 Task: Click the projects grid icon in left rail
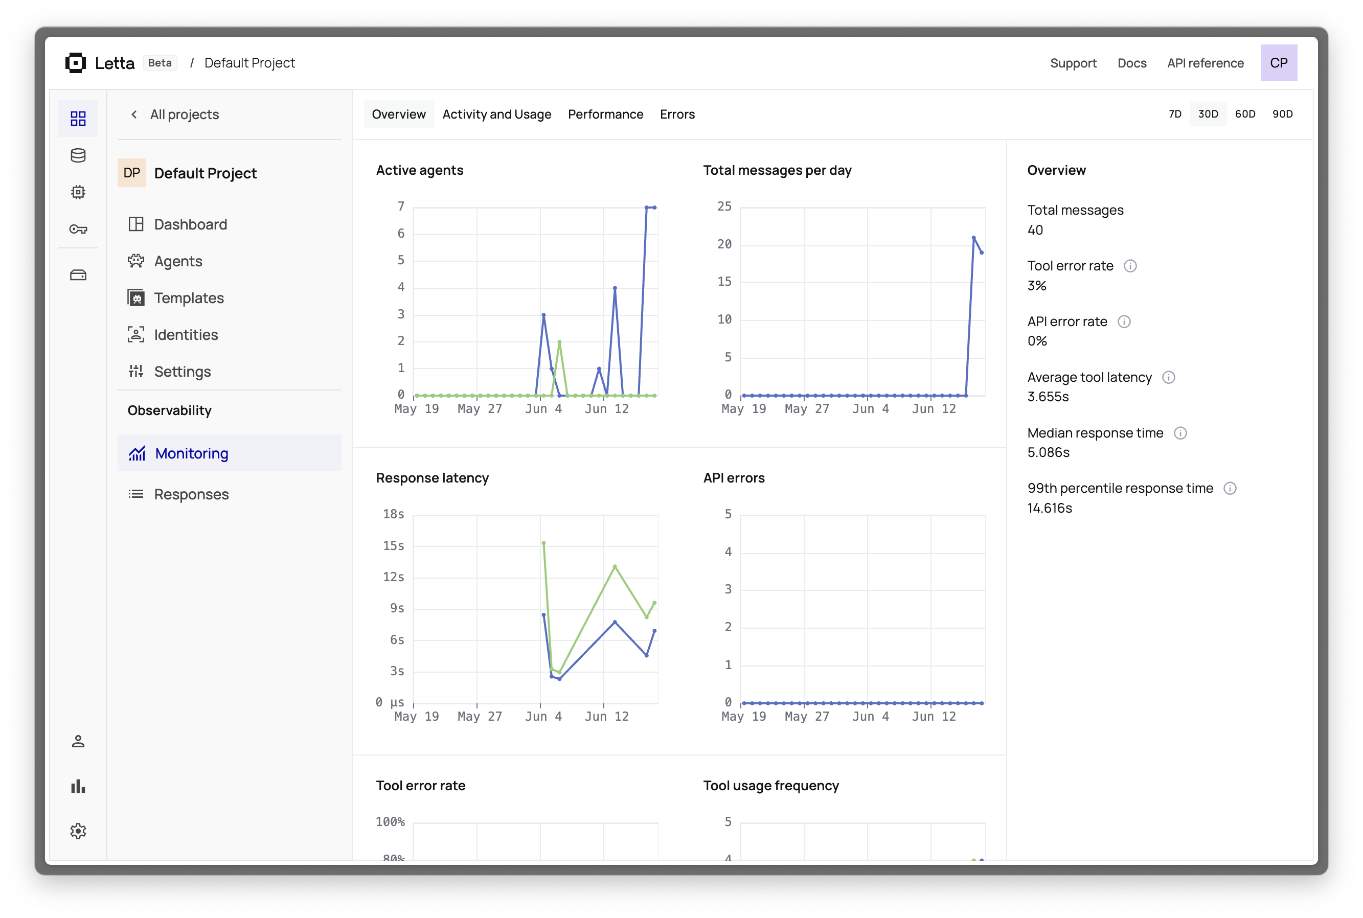(x=78, y=119)
